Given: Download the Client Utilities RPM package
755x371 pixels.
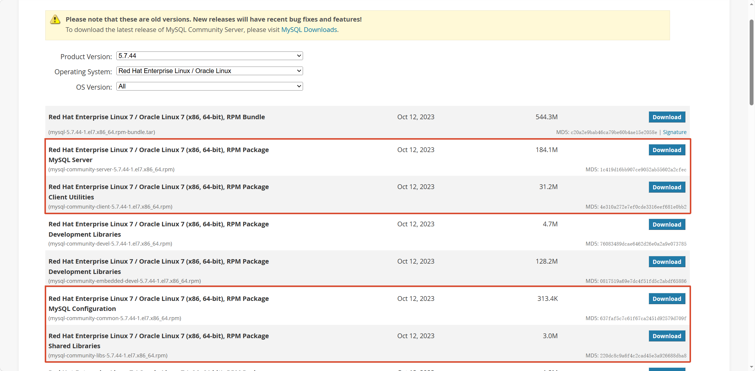Looking at the screenshot, I should coord(667,187).
